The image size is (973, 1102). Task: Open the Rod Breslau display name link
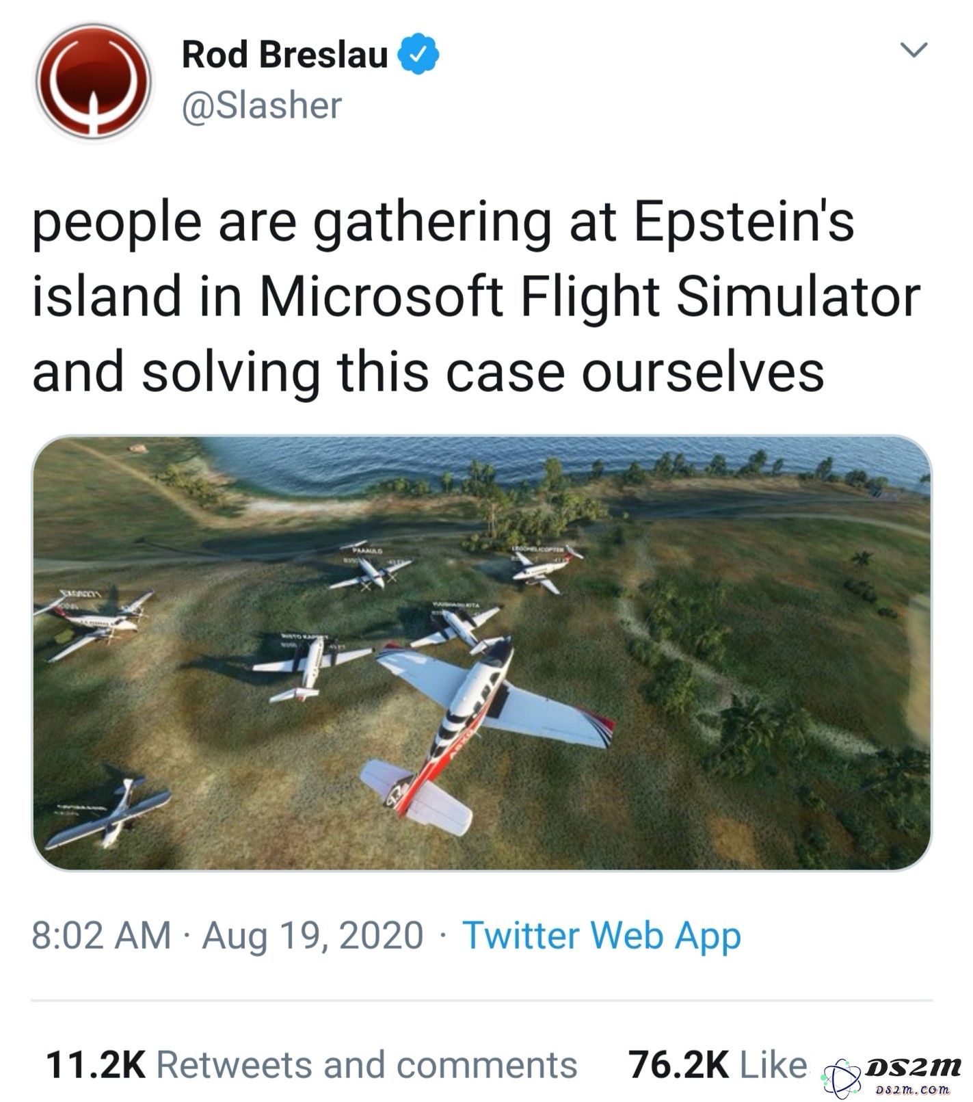pyautogui.click(x=284, y=54)
